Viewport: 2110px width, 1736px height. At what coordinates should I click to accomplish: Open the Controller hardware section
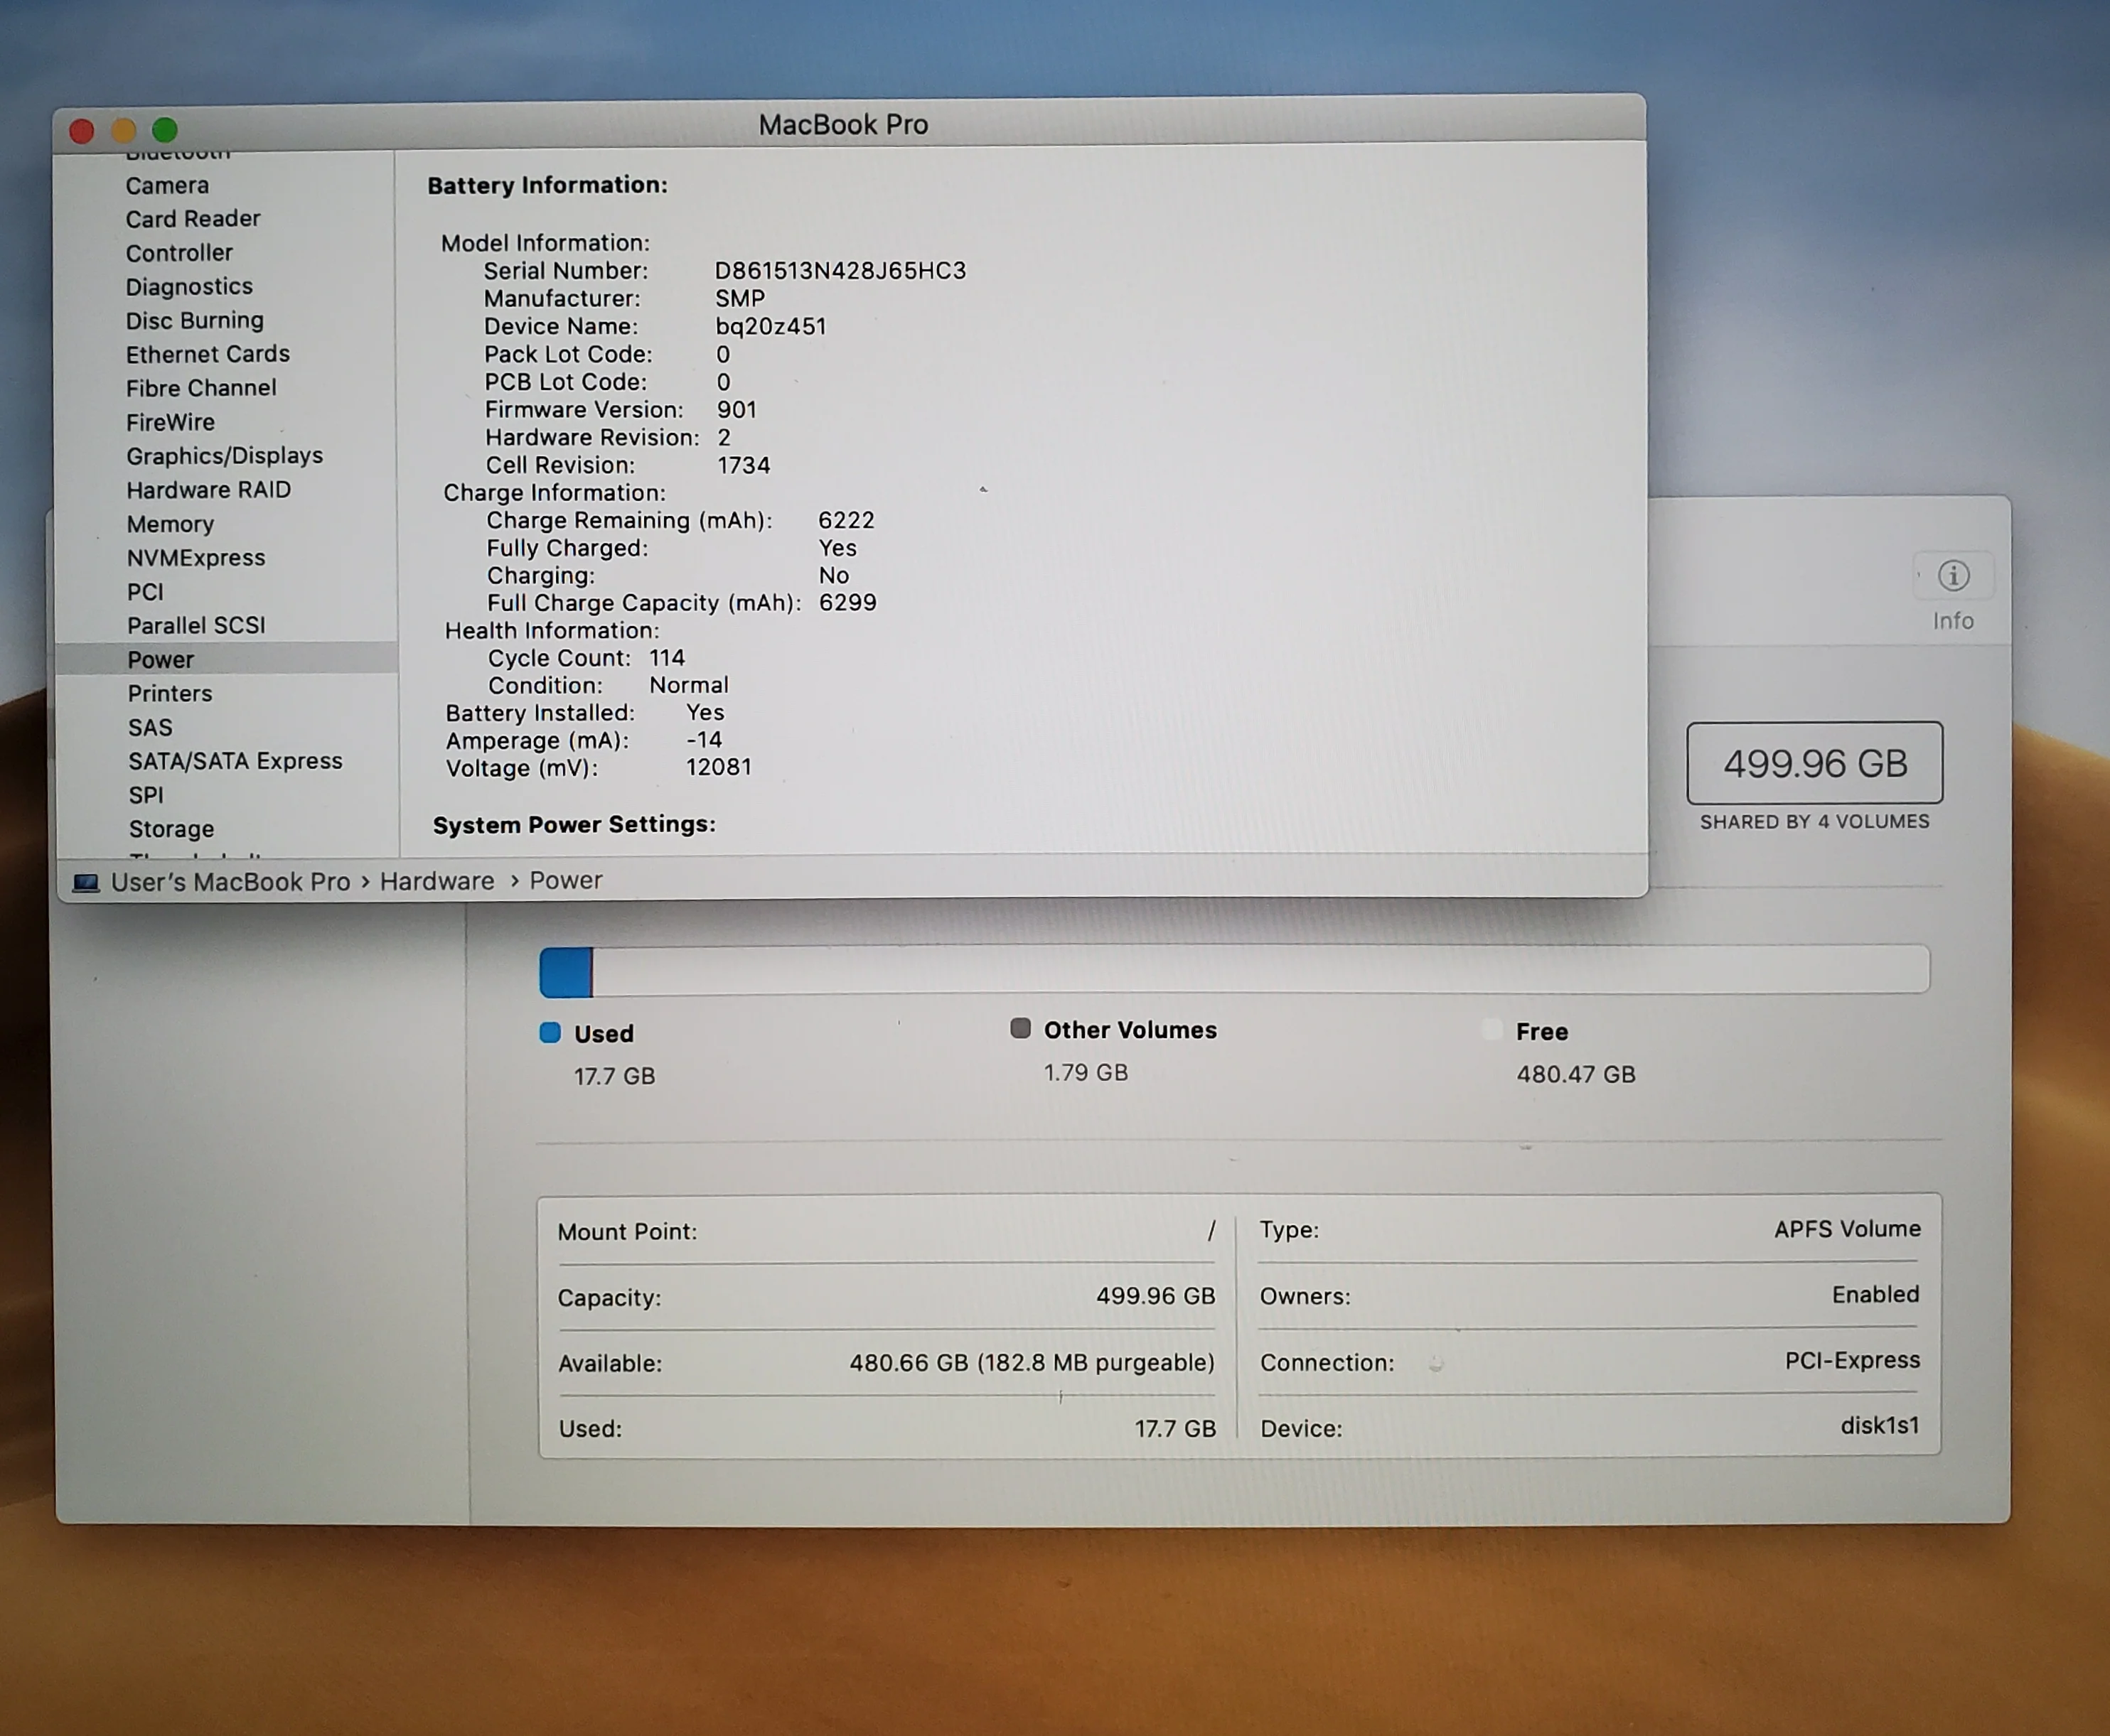179,253
